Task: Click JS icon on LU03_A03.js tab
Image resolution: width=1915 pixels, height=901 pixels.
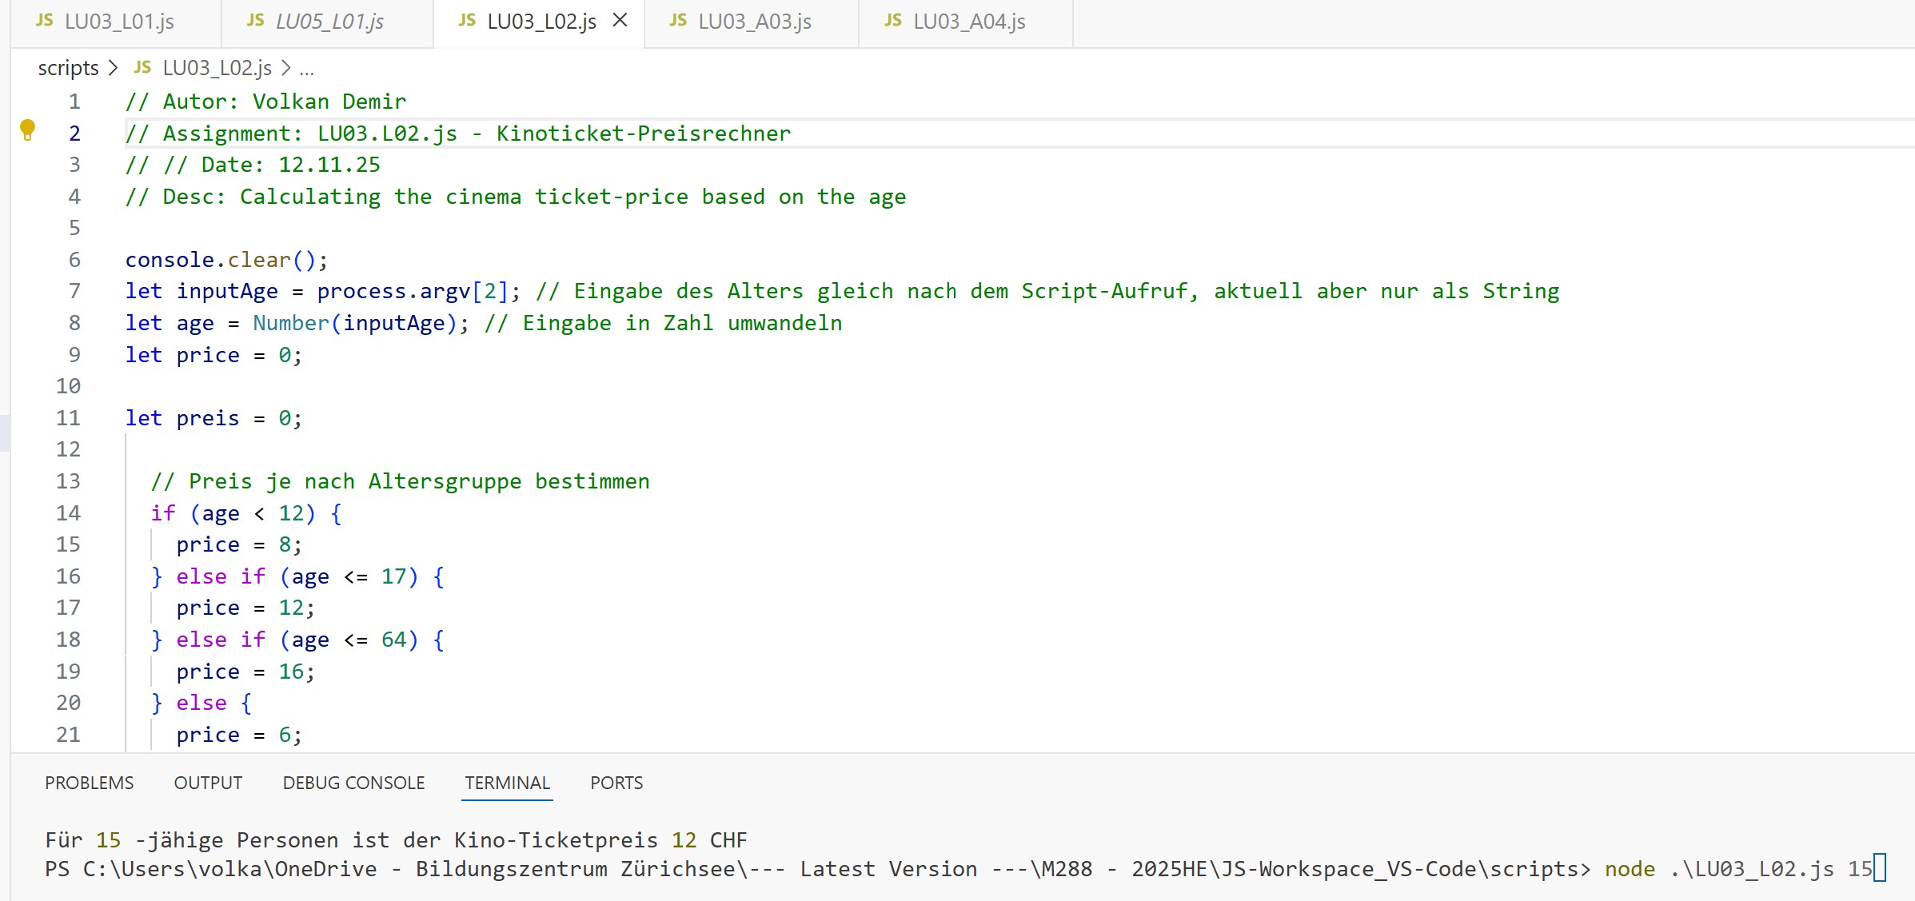Action: tap(678, 21)
